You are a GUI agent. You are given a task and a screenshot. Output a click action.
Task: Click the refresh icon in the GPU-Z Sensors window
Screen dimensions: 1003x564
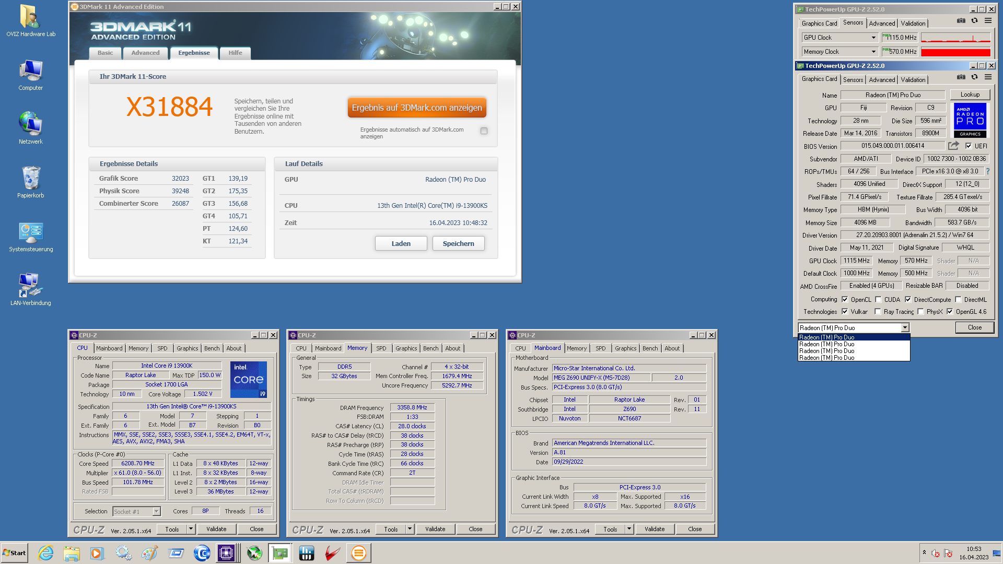(x=974, y=21)
